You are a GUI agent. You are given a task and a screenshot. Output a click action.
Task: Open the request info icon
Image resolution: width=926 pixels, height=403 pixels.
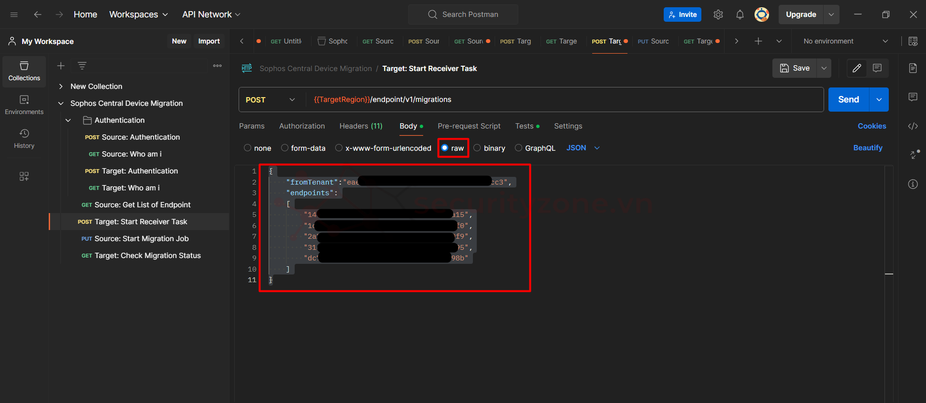pyautogui.click(x=913, y=184)
